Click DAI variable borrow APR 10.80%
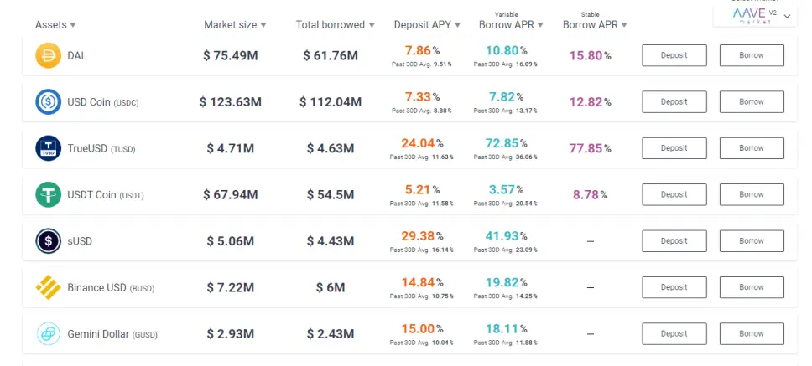Screen dimensions: 812x366 pyautogui.click(x=506, y=50)
